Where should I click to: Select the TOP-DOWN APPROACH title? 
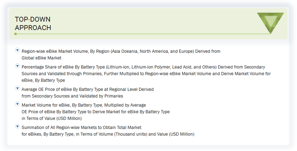pyautogui.click(x=33, y=23)
